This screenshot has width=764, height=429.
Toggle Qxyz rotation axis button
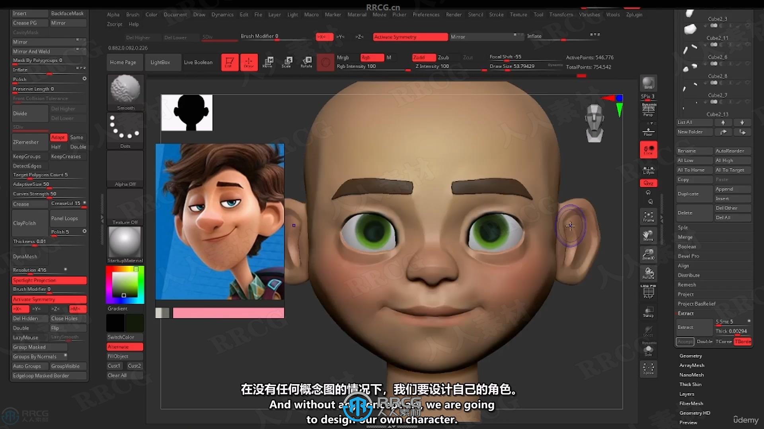[x=648, y=183]
